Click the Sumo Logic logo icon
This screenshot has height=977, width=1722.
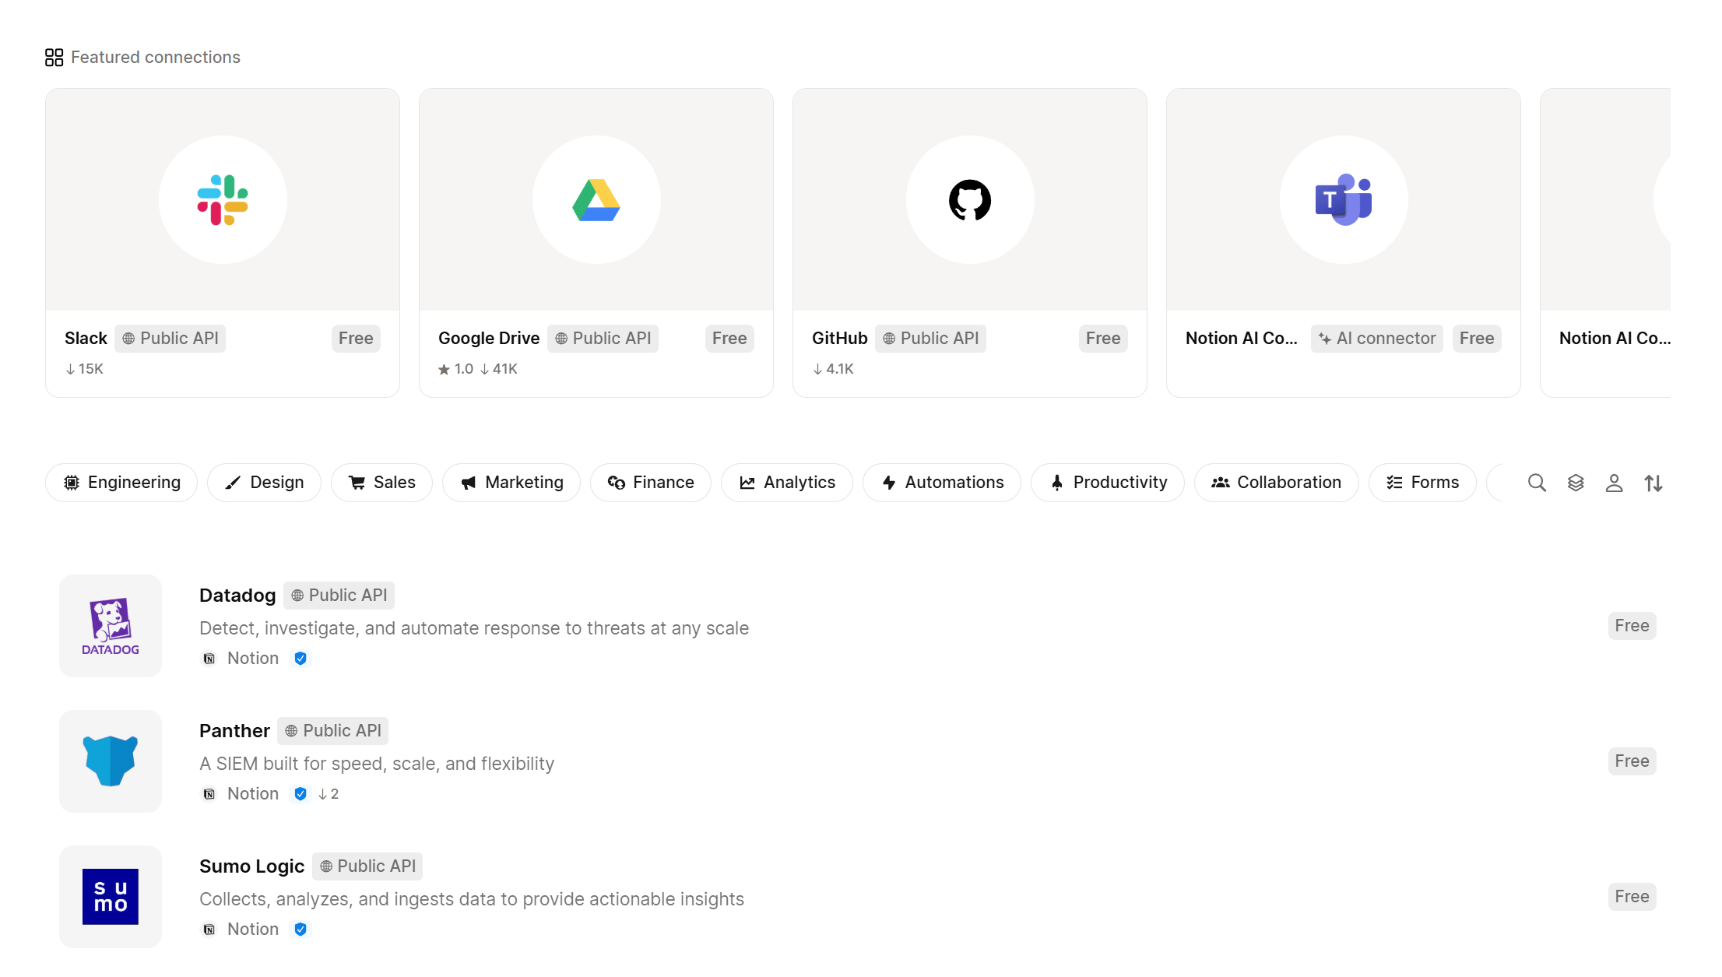click(111, 897)
